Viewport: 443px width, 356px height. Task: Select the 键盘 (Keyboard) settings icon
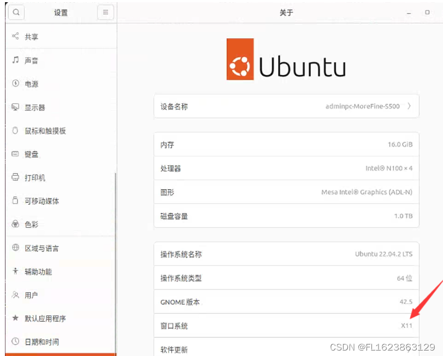[x=31, y=154]
